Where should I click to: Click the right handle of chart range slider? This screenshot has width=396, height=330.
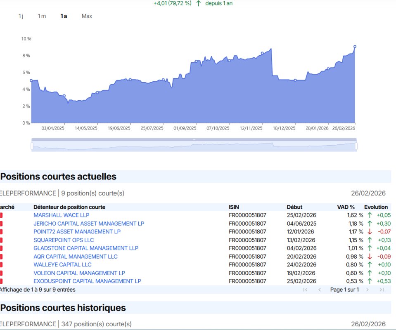tap(356, 146)
